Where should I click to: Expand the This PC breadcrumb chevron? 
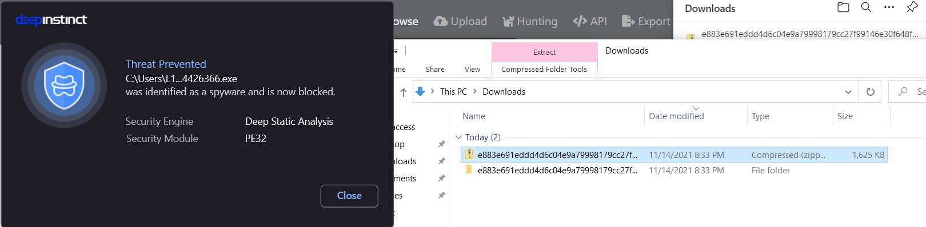474,91
